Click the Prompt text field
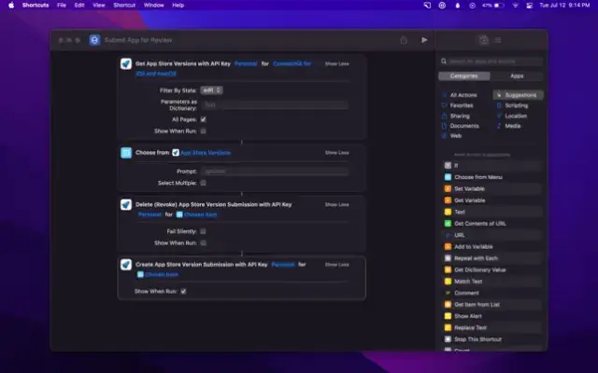This screenshot has width=598, height=373. pyautogui.click(x=275, y=172)
